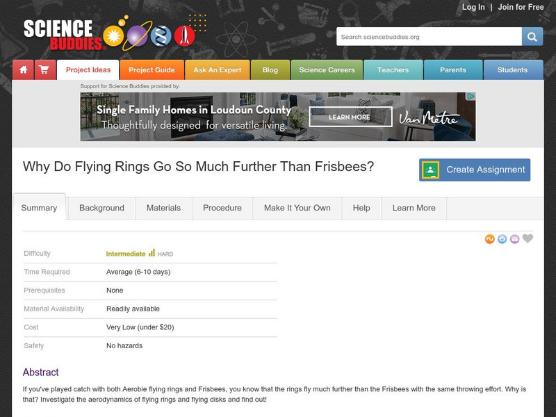This screenshot has width=556, height=417.
Task: Click the Log In link
Action: point(473,7)
